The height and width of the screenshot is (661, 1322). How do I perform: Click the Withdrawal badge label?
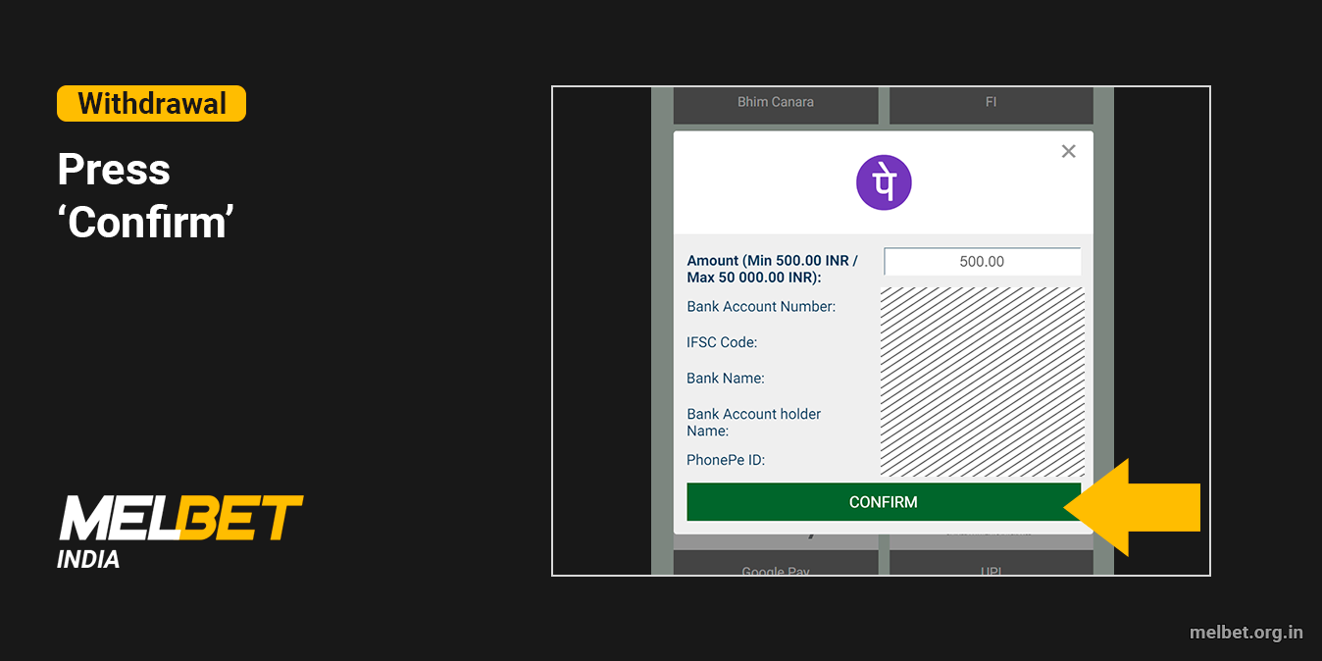point(151,103)
